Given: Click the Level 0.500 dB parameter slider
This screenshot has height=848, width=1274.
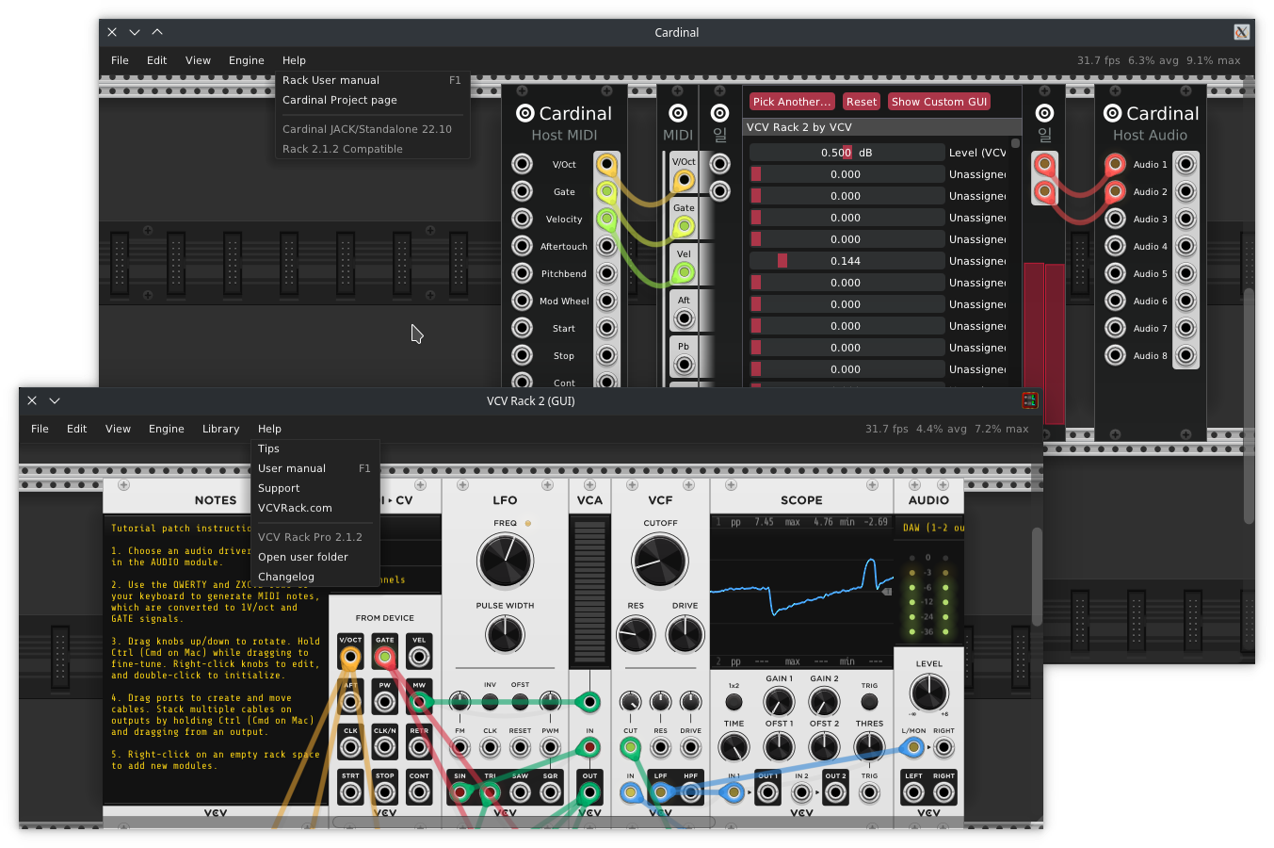Looking at the screenshot, I should [847, 153].
